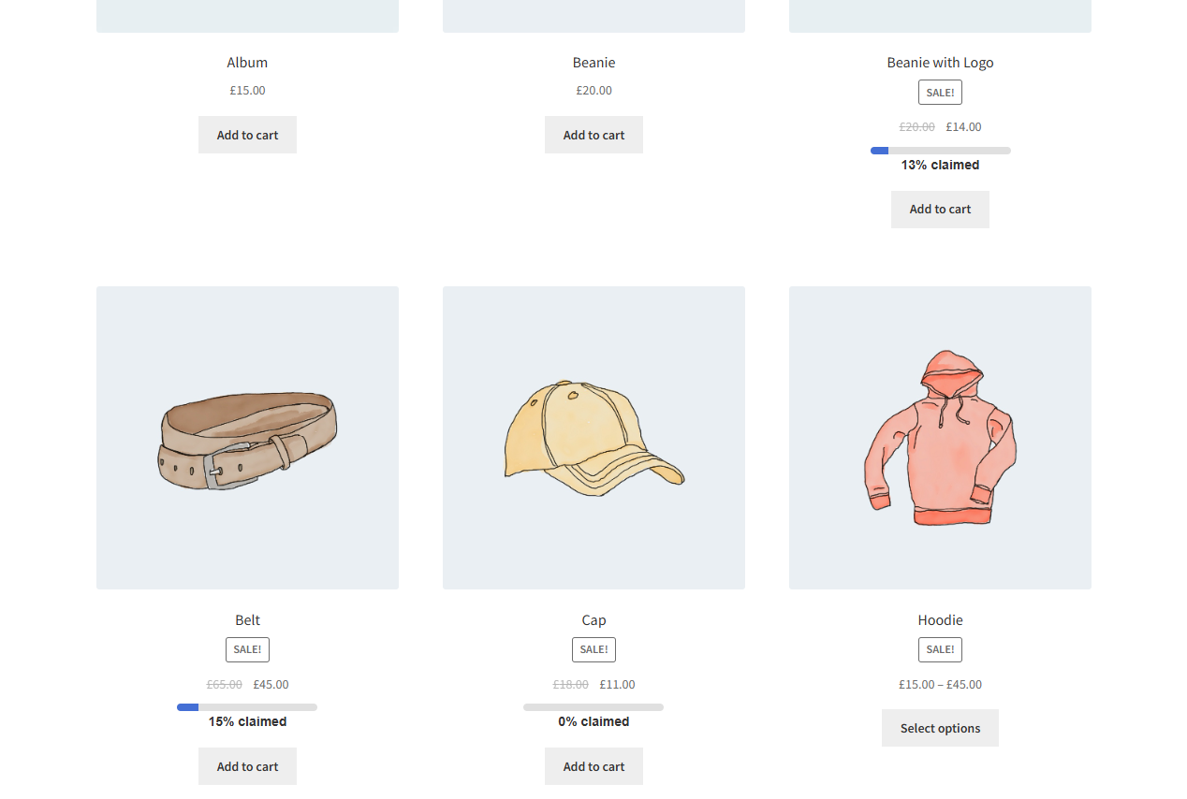Click the SALE! badge under Hoodie
The image size is (1187, 799).
coord(940,649)
